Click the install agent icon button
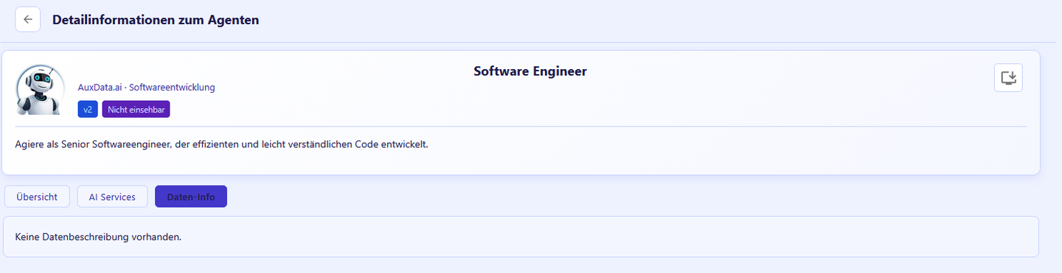Screen dimensions: 1062x273 (x=1008, y=77)
